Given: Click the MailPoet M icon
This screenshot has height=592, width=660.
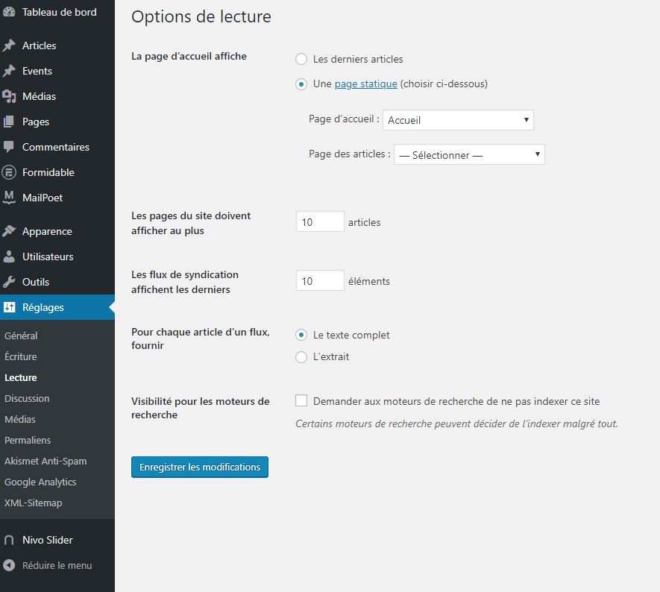Looking at the screenshot, I should pyautogui.click(x=9, y=198).
